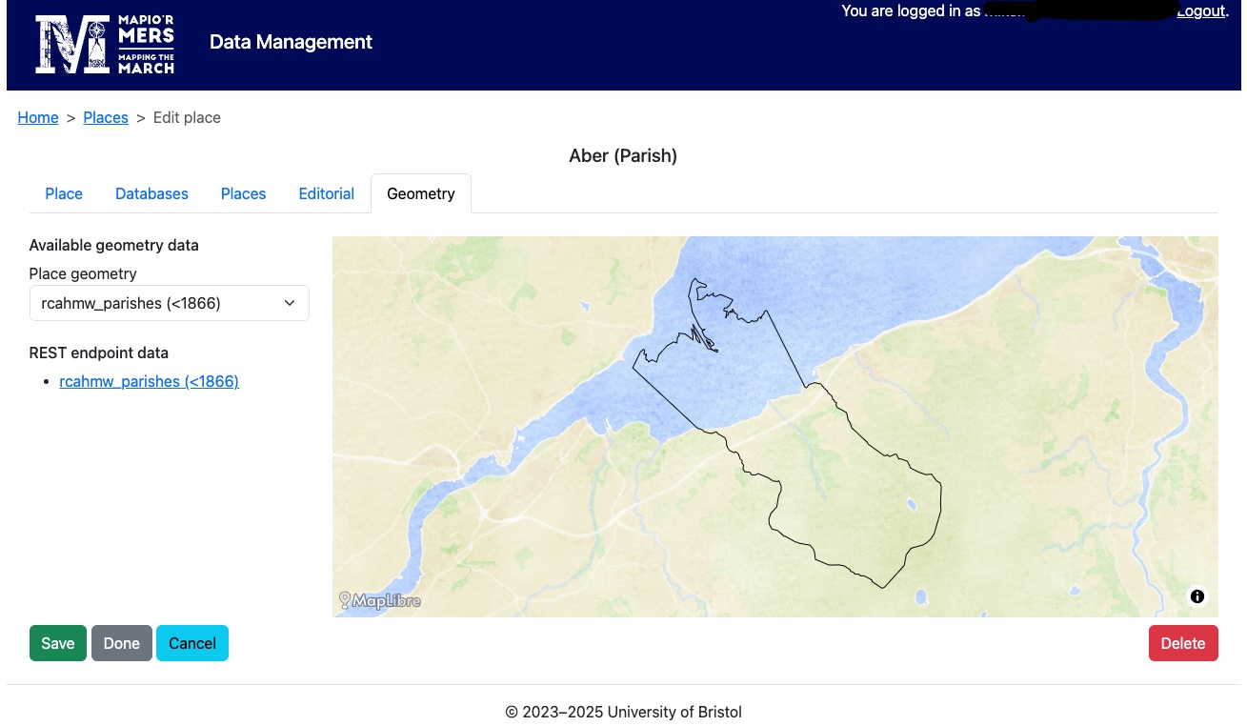Click the MapLibre logo on the map

coord(380,601)
